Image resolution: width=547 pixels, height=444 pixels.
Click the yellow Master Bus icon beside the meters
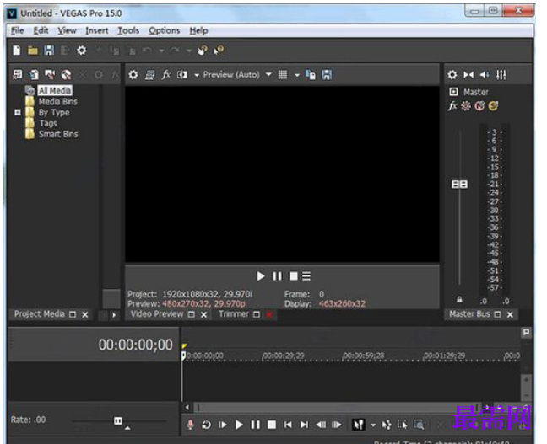tap(493, 105)
